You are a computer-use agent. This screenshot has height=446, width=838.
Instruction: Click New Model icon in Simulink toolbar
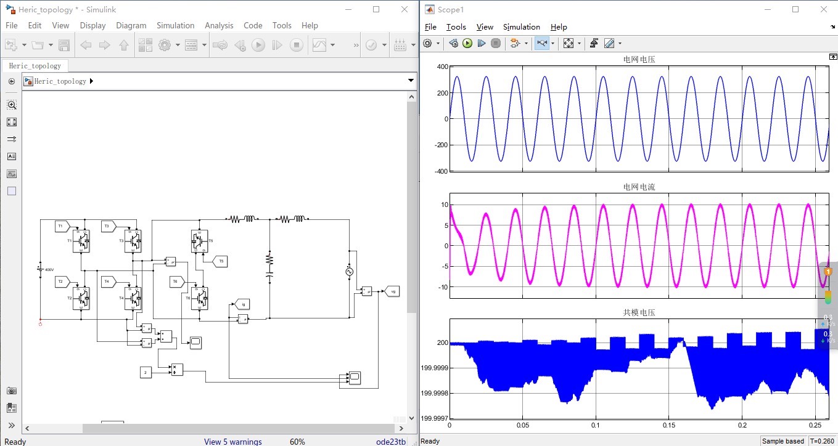tap(10, 45)
